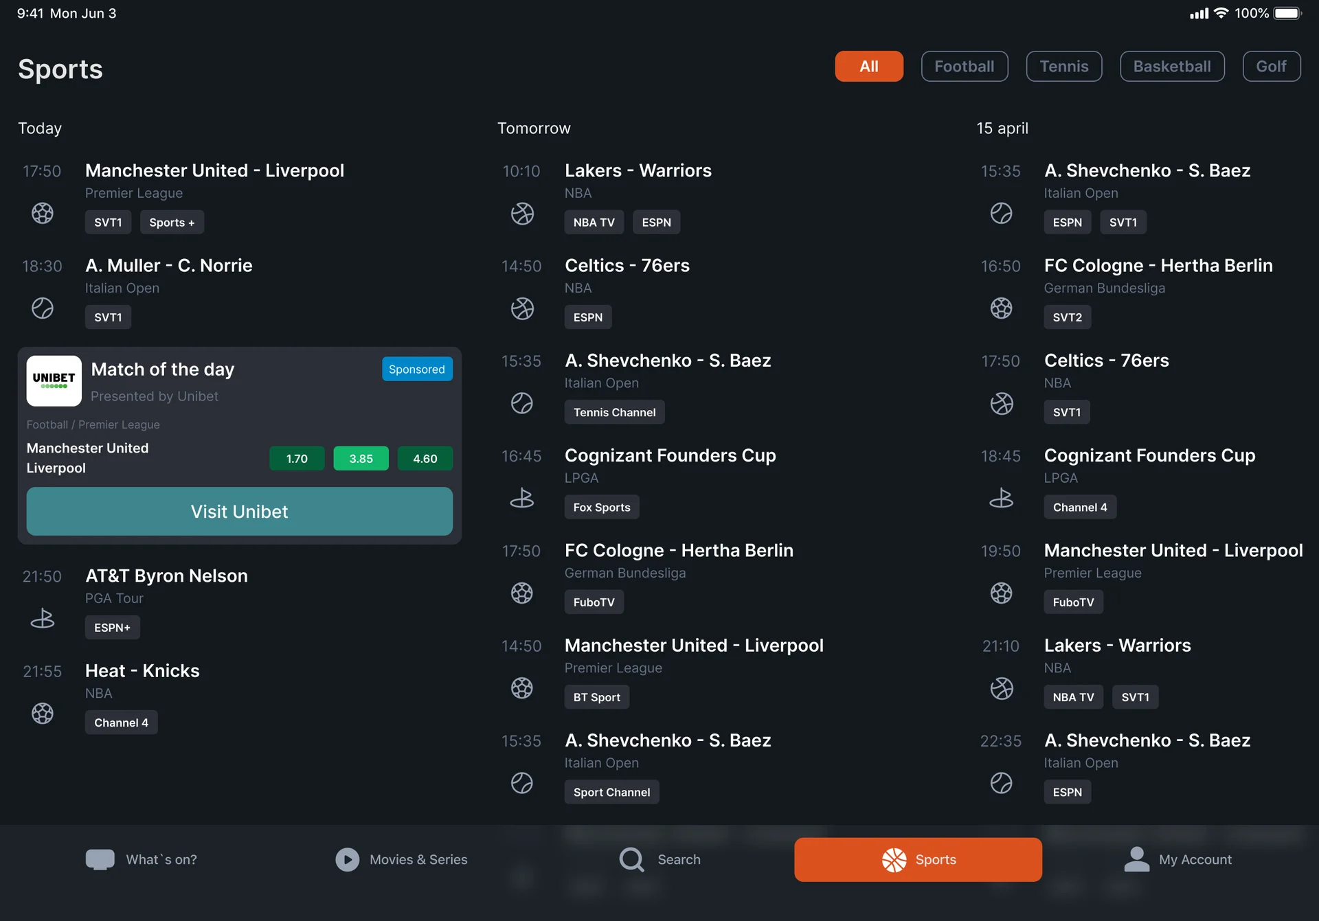Click tennis icon beside Sport Channel match
1319x921 pixels.
pos(522,783)
